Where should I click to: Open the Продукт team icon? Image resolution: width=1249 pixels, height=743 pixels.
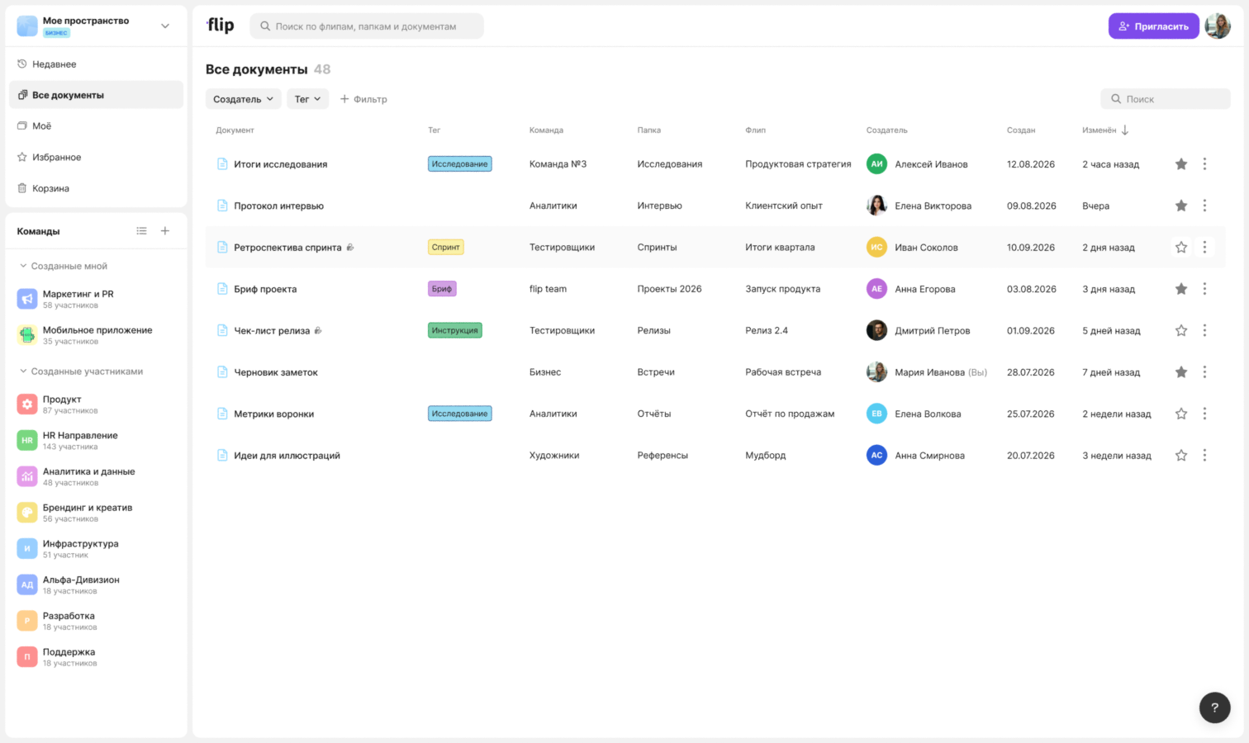coord(27,405)
